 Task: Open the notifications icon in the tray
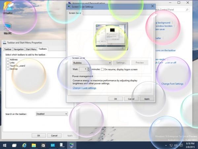pyautogui.click(x=181, y=145)
